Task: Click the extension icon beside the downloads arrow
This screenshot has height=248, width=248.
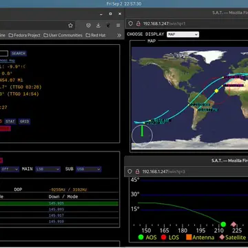Action: pyautogui.click(x=108, y=25)
